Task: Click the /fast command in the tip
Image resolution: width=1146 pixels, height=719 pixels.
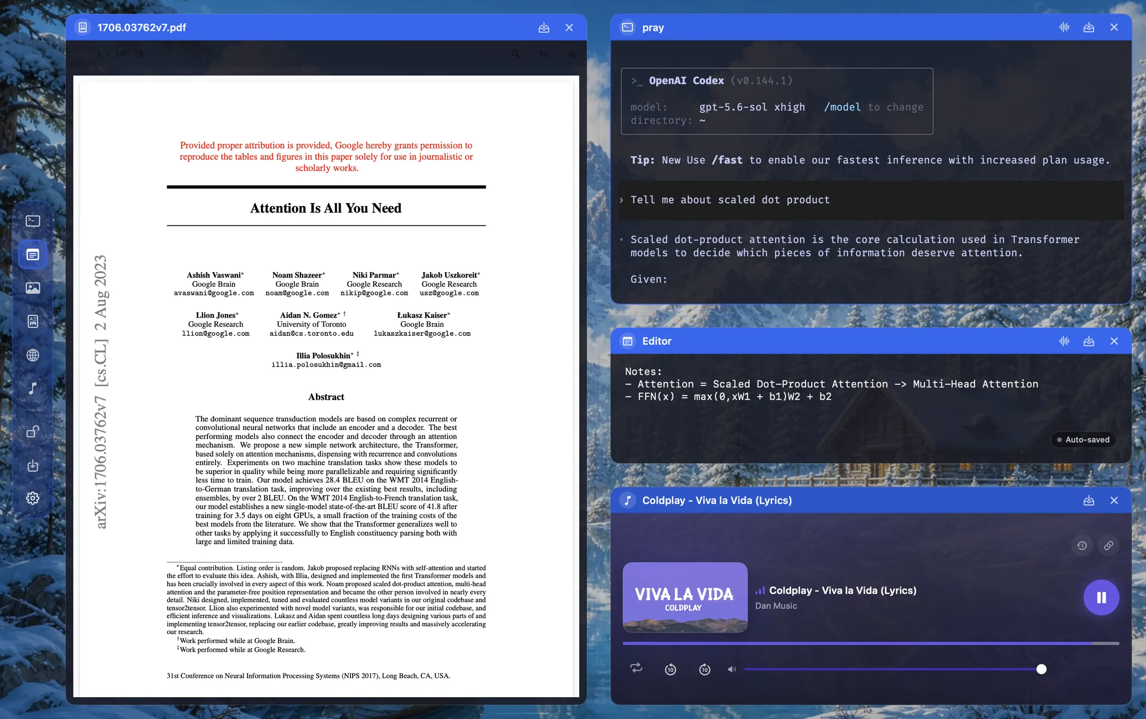Action: tap(727, 160)
